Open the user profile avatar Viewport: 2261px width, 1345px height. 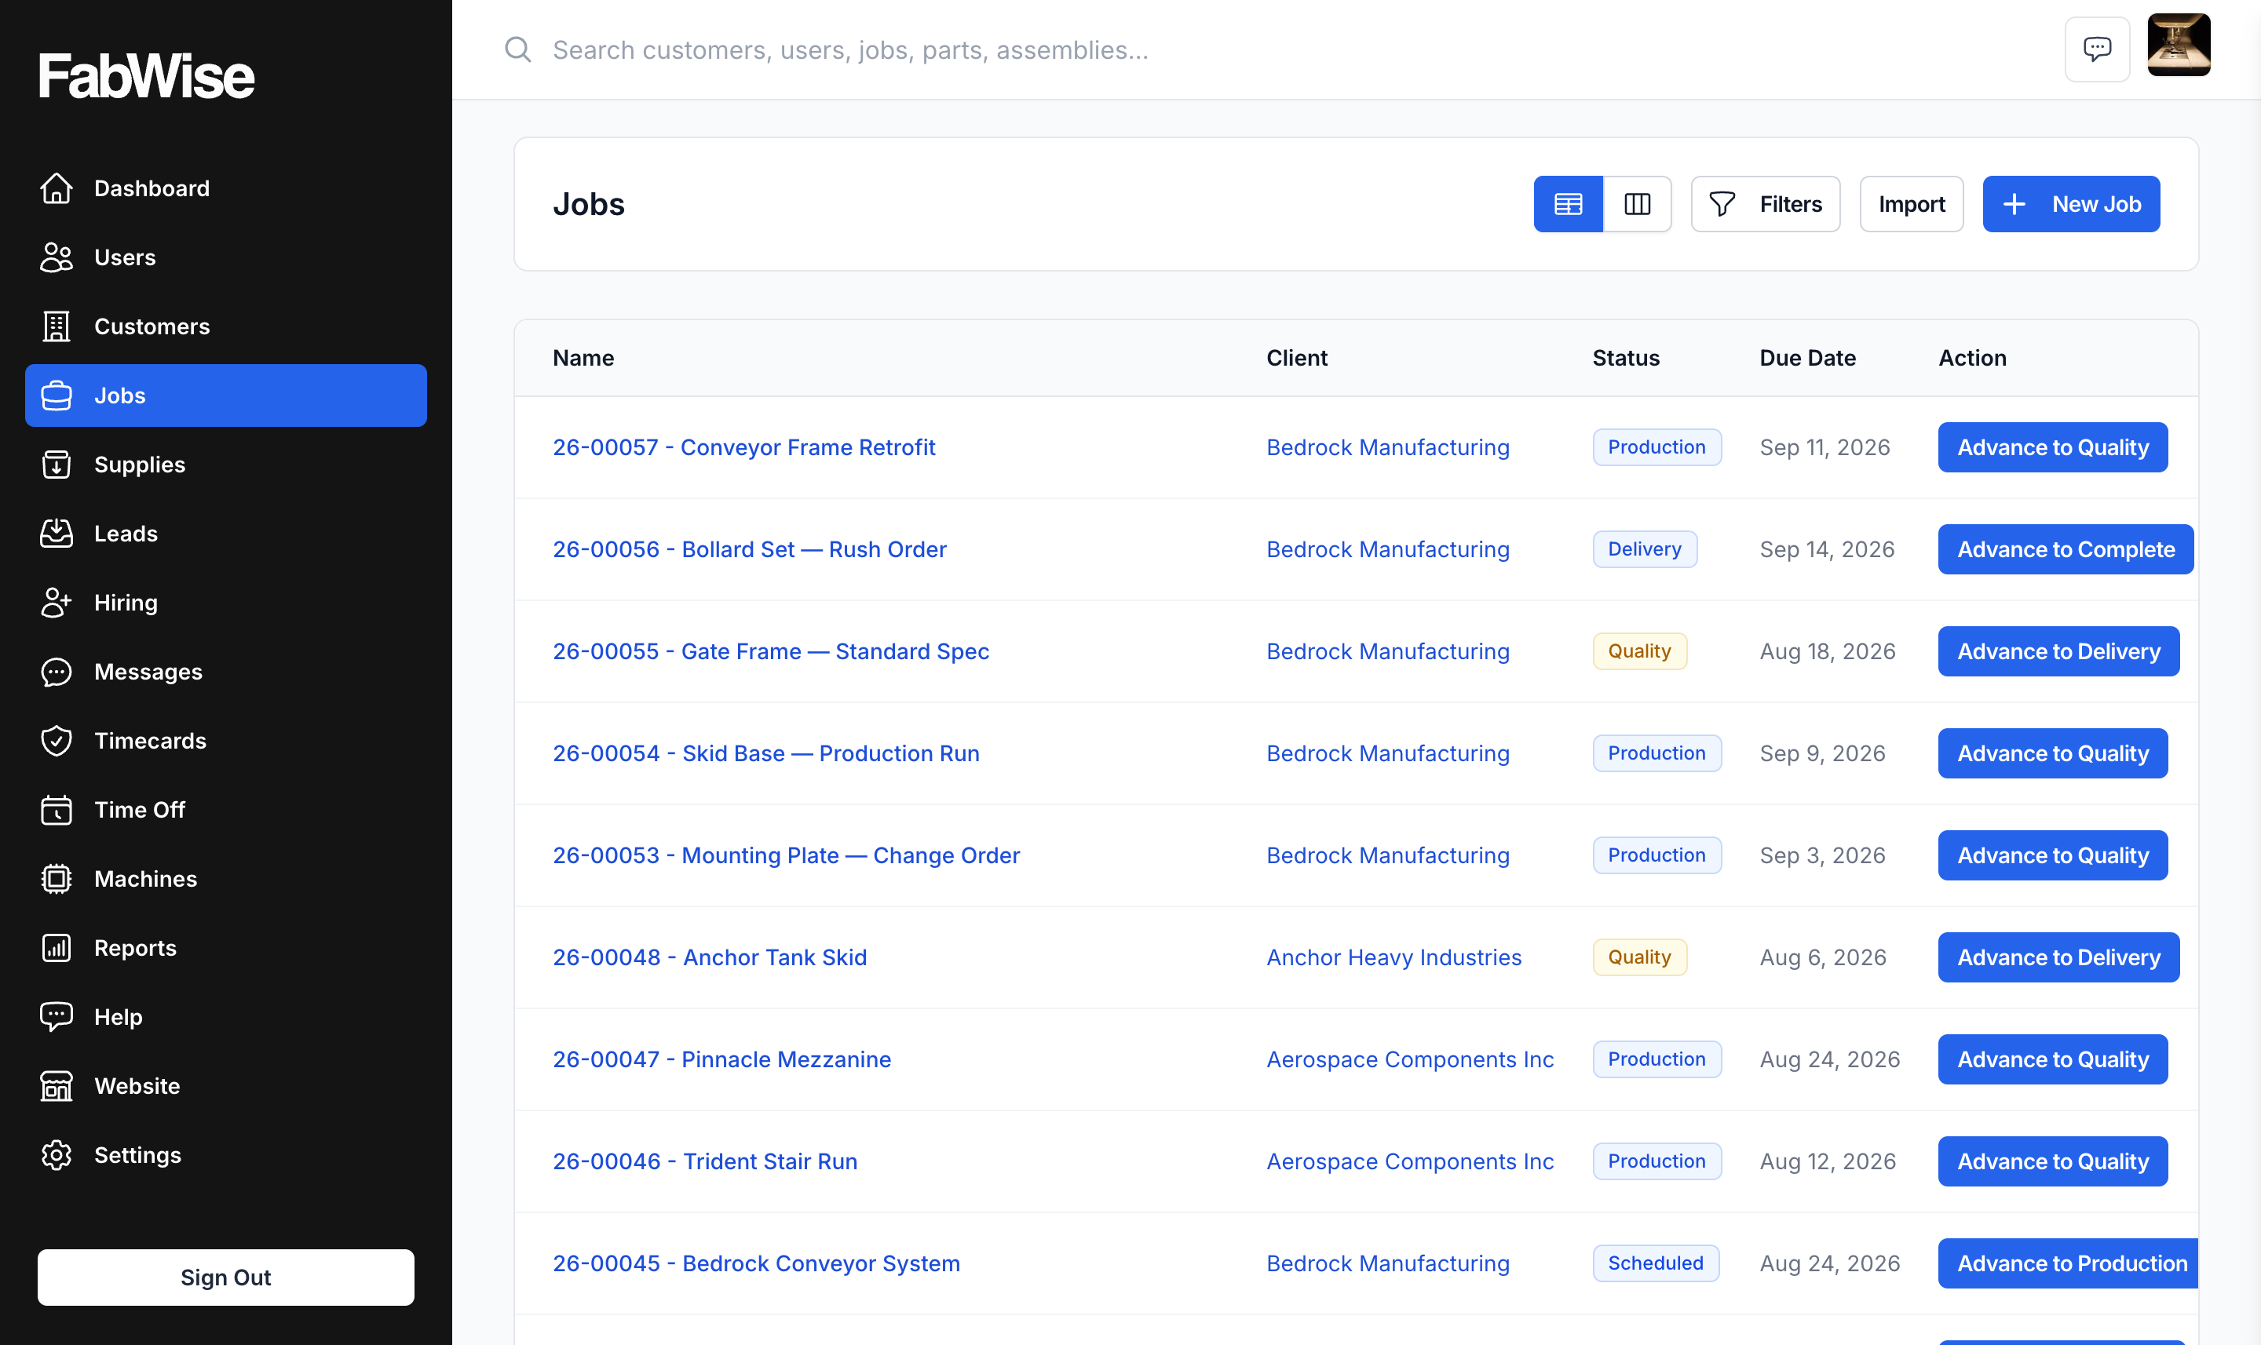click(2179, 45)
